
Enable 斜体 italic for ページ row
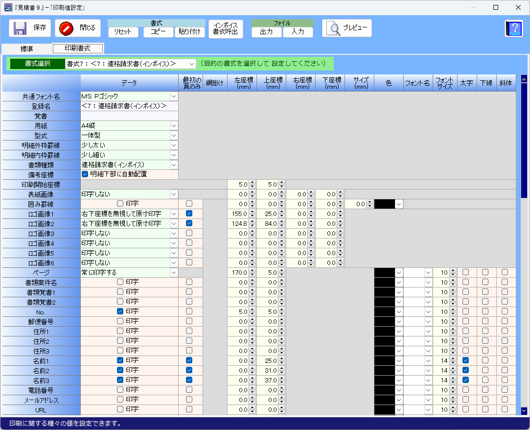(505, 272)
